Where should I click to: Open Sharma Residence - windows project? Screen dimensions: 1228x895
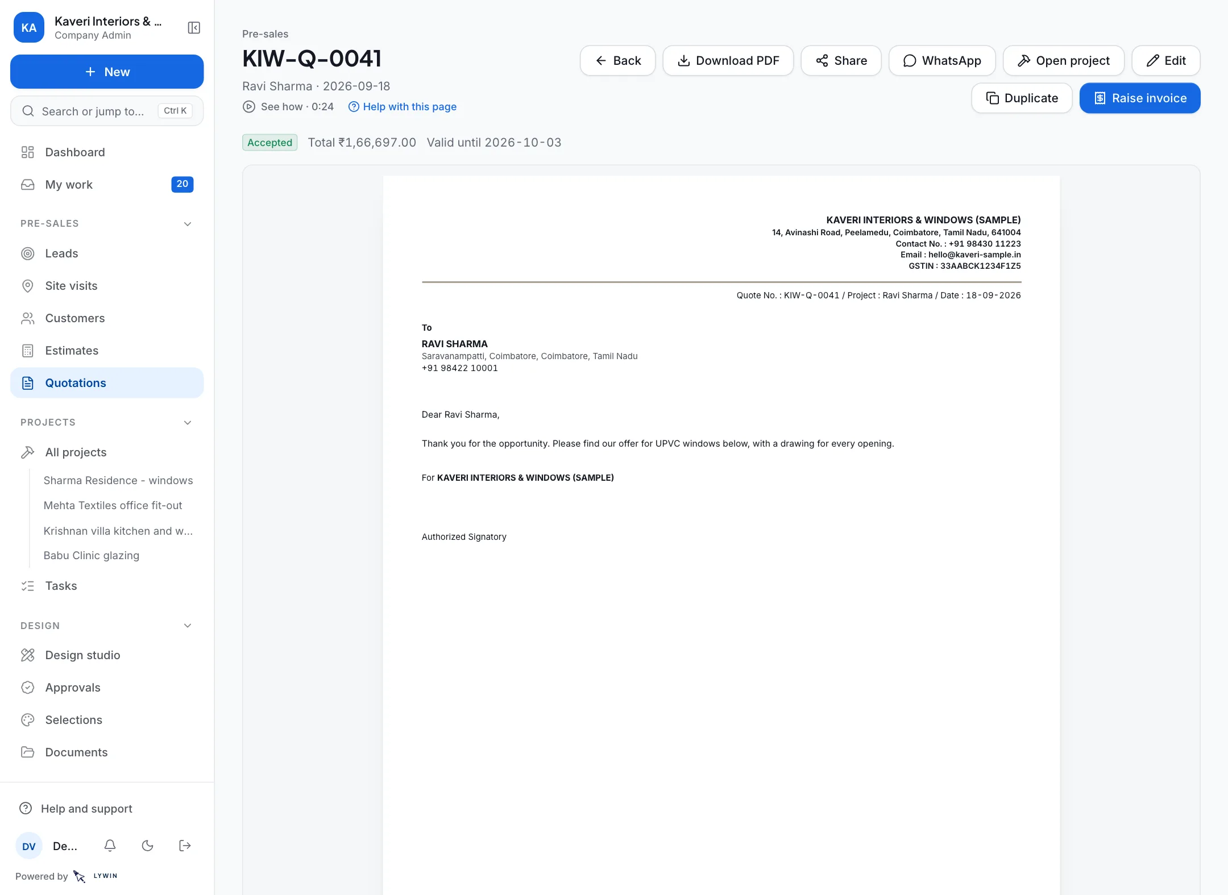118,481
